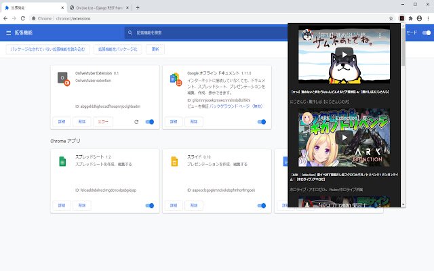The height and width of the screenshot is (271, 434).
Task: Click the browser forward arrow
Action: coord(14,18)
